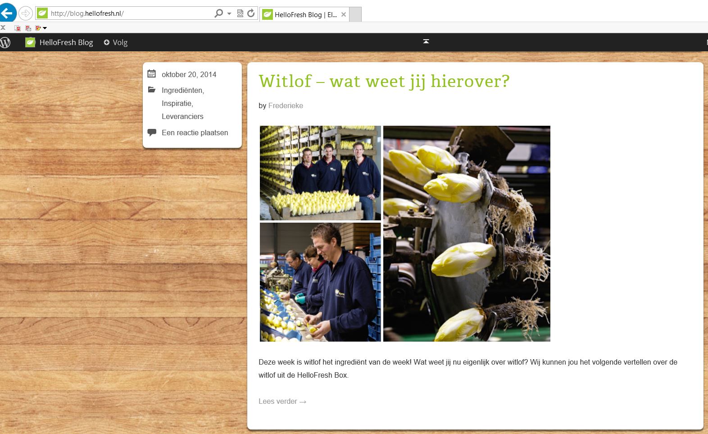Click the browser Back arrow button
Image resolution: width=708 pixels, height=434 pixels.
tap(7, 13)
